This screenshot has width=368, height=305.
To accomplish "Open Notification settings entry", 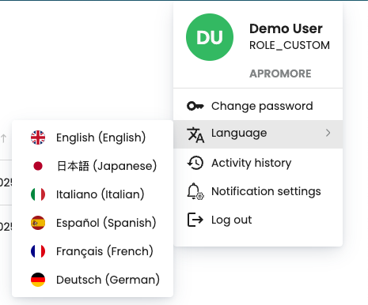I will [258, 191].
